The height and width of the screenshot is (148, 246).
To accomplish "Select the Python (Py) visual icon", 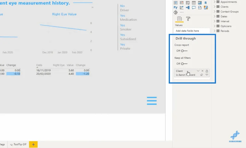I will point(176,7).
